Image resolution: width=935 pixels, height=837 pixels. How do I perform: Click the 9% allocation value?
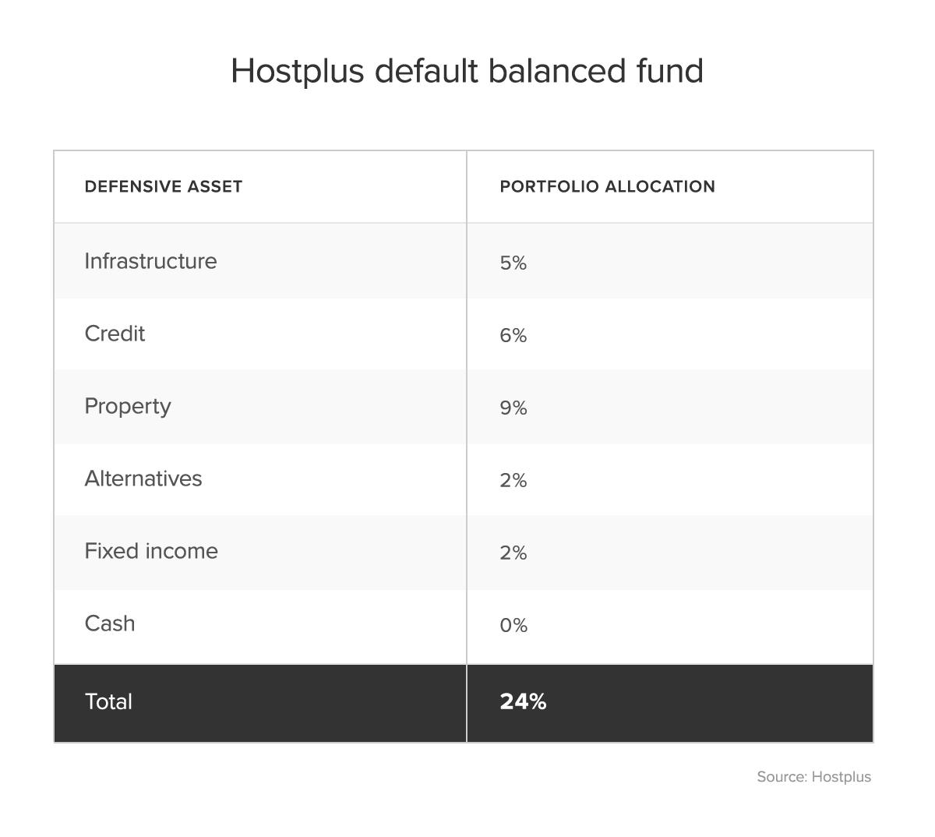(513, 408)
